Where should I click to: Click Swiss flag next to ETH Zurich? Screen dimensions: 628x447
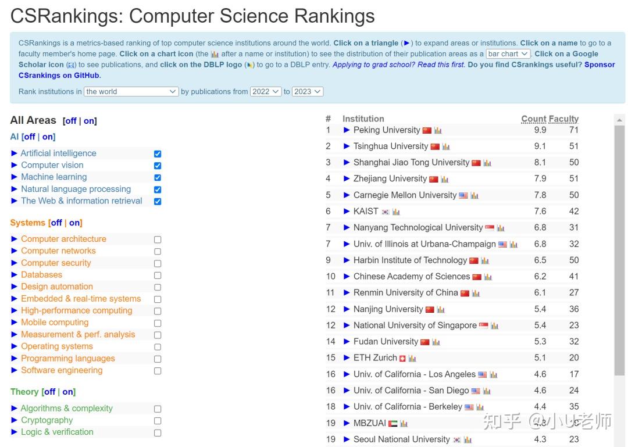(x=402, y=359)
